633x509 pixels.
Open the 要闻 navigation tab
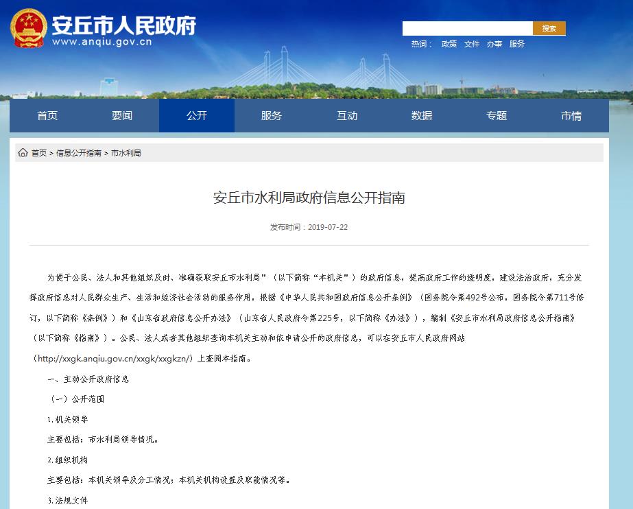[x=122, y=116]
